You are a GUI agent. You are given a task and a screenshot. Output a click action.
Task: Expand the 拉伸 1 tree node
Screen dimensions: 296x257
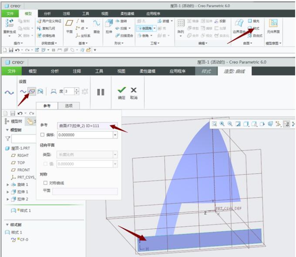(8, 192)
